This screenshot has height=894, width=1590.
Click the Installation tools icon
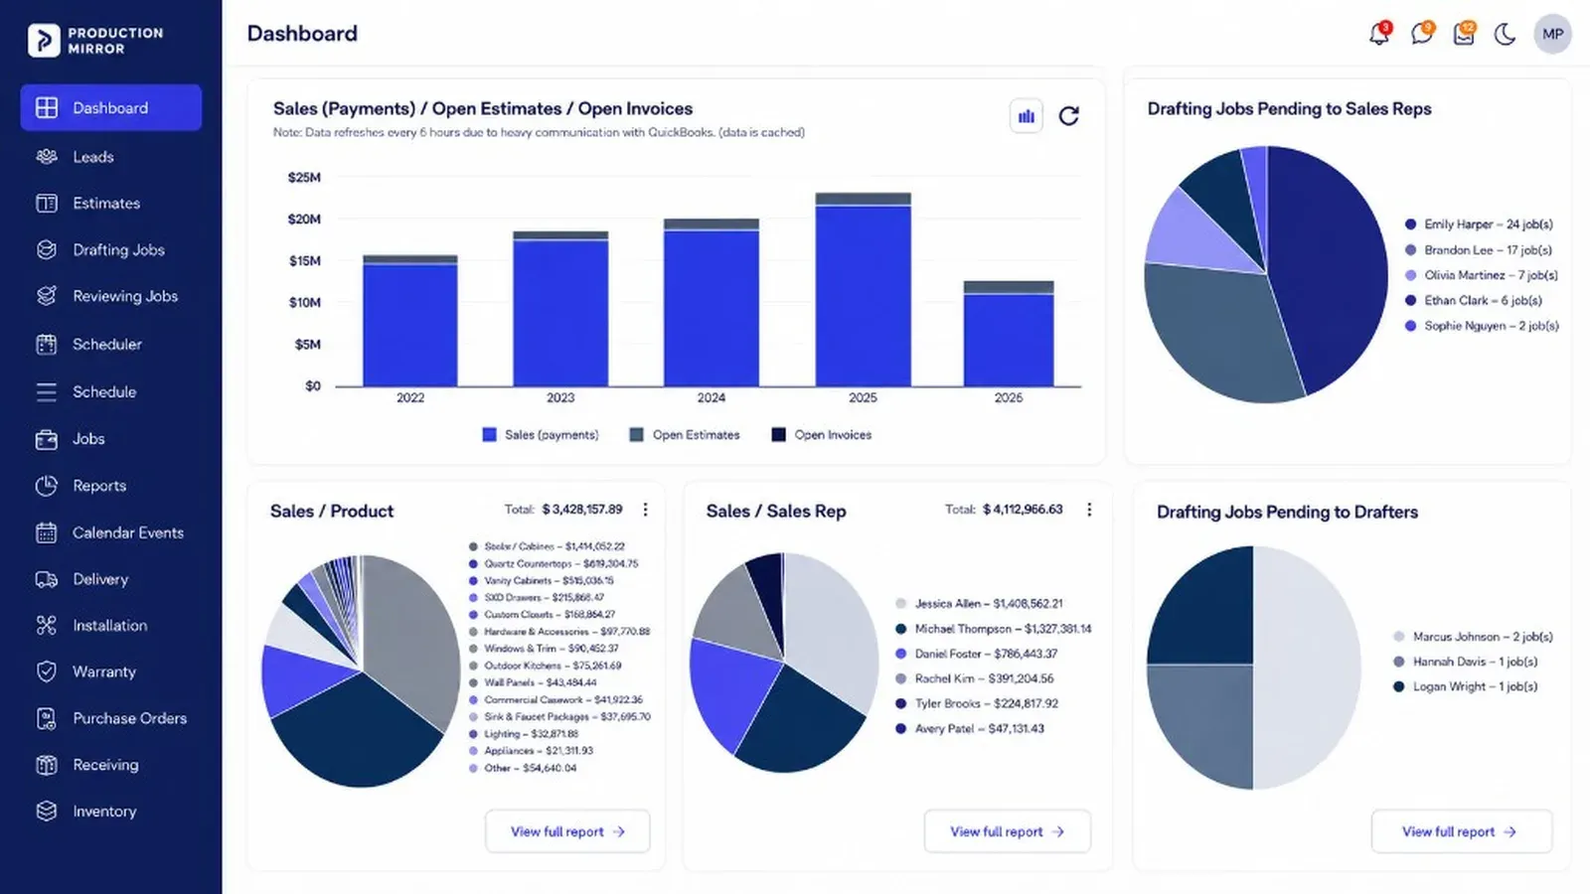[47, 626]
